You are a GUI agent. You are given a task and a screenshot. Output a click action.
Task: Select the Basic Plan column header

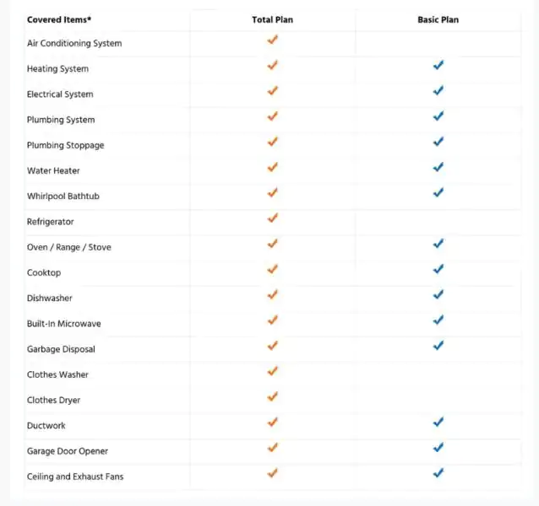438,20
